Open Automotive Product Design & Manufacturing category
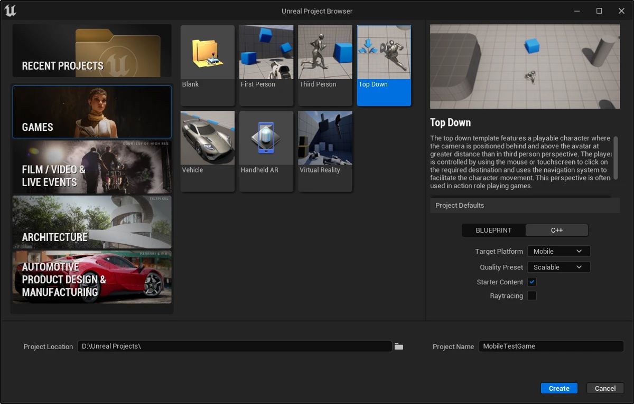634x404 pixels. [92, 277]
